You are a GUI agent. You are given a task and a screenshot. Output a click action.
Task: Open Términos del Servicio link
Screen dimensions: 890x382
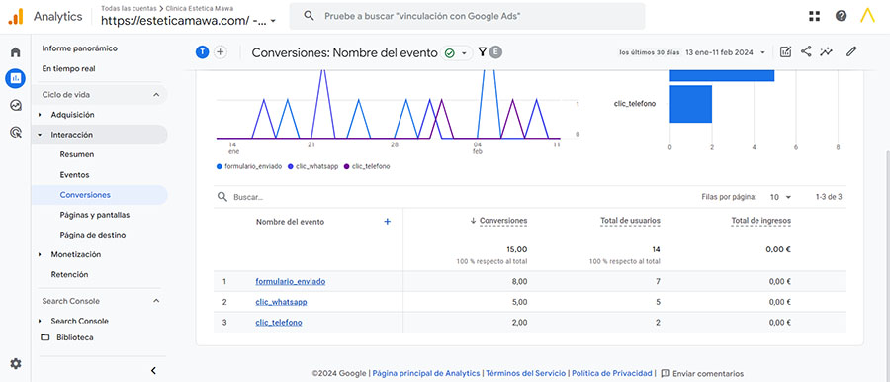526,373
